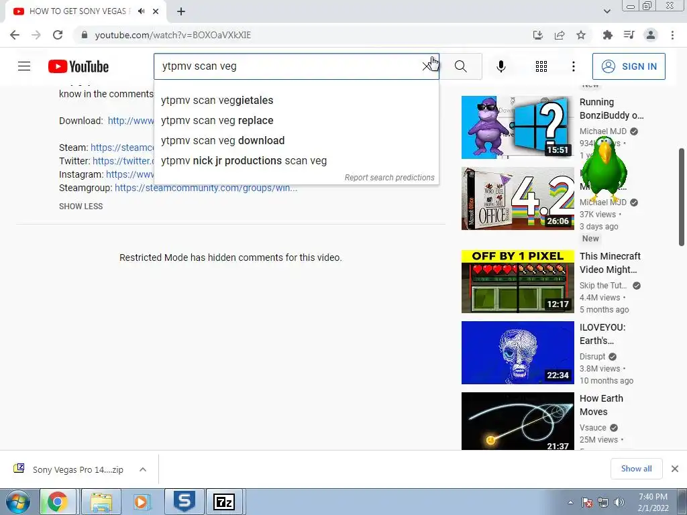The width and height of the screenshot is (687, 515).
Task: Open Windows Explorer from the taskbar
Action: tap(101, 502)
